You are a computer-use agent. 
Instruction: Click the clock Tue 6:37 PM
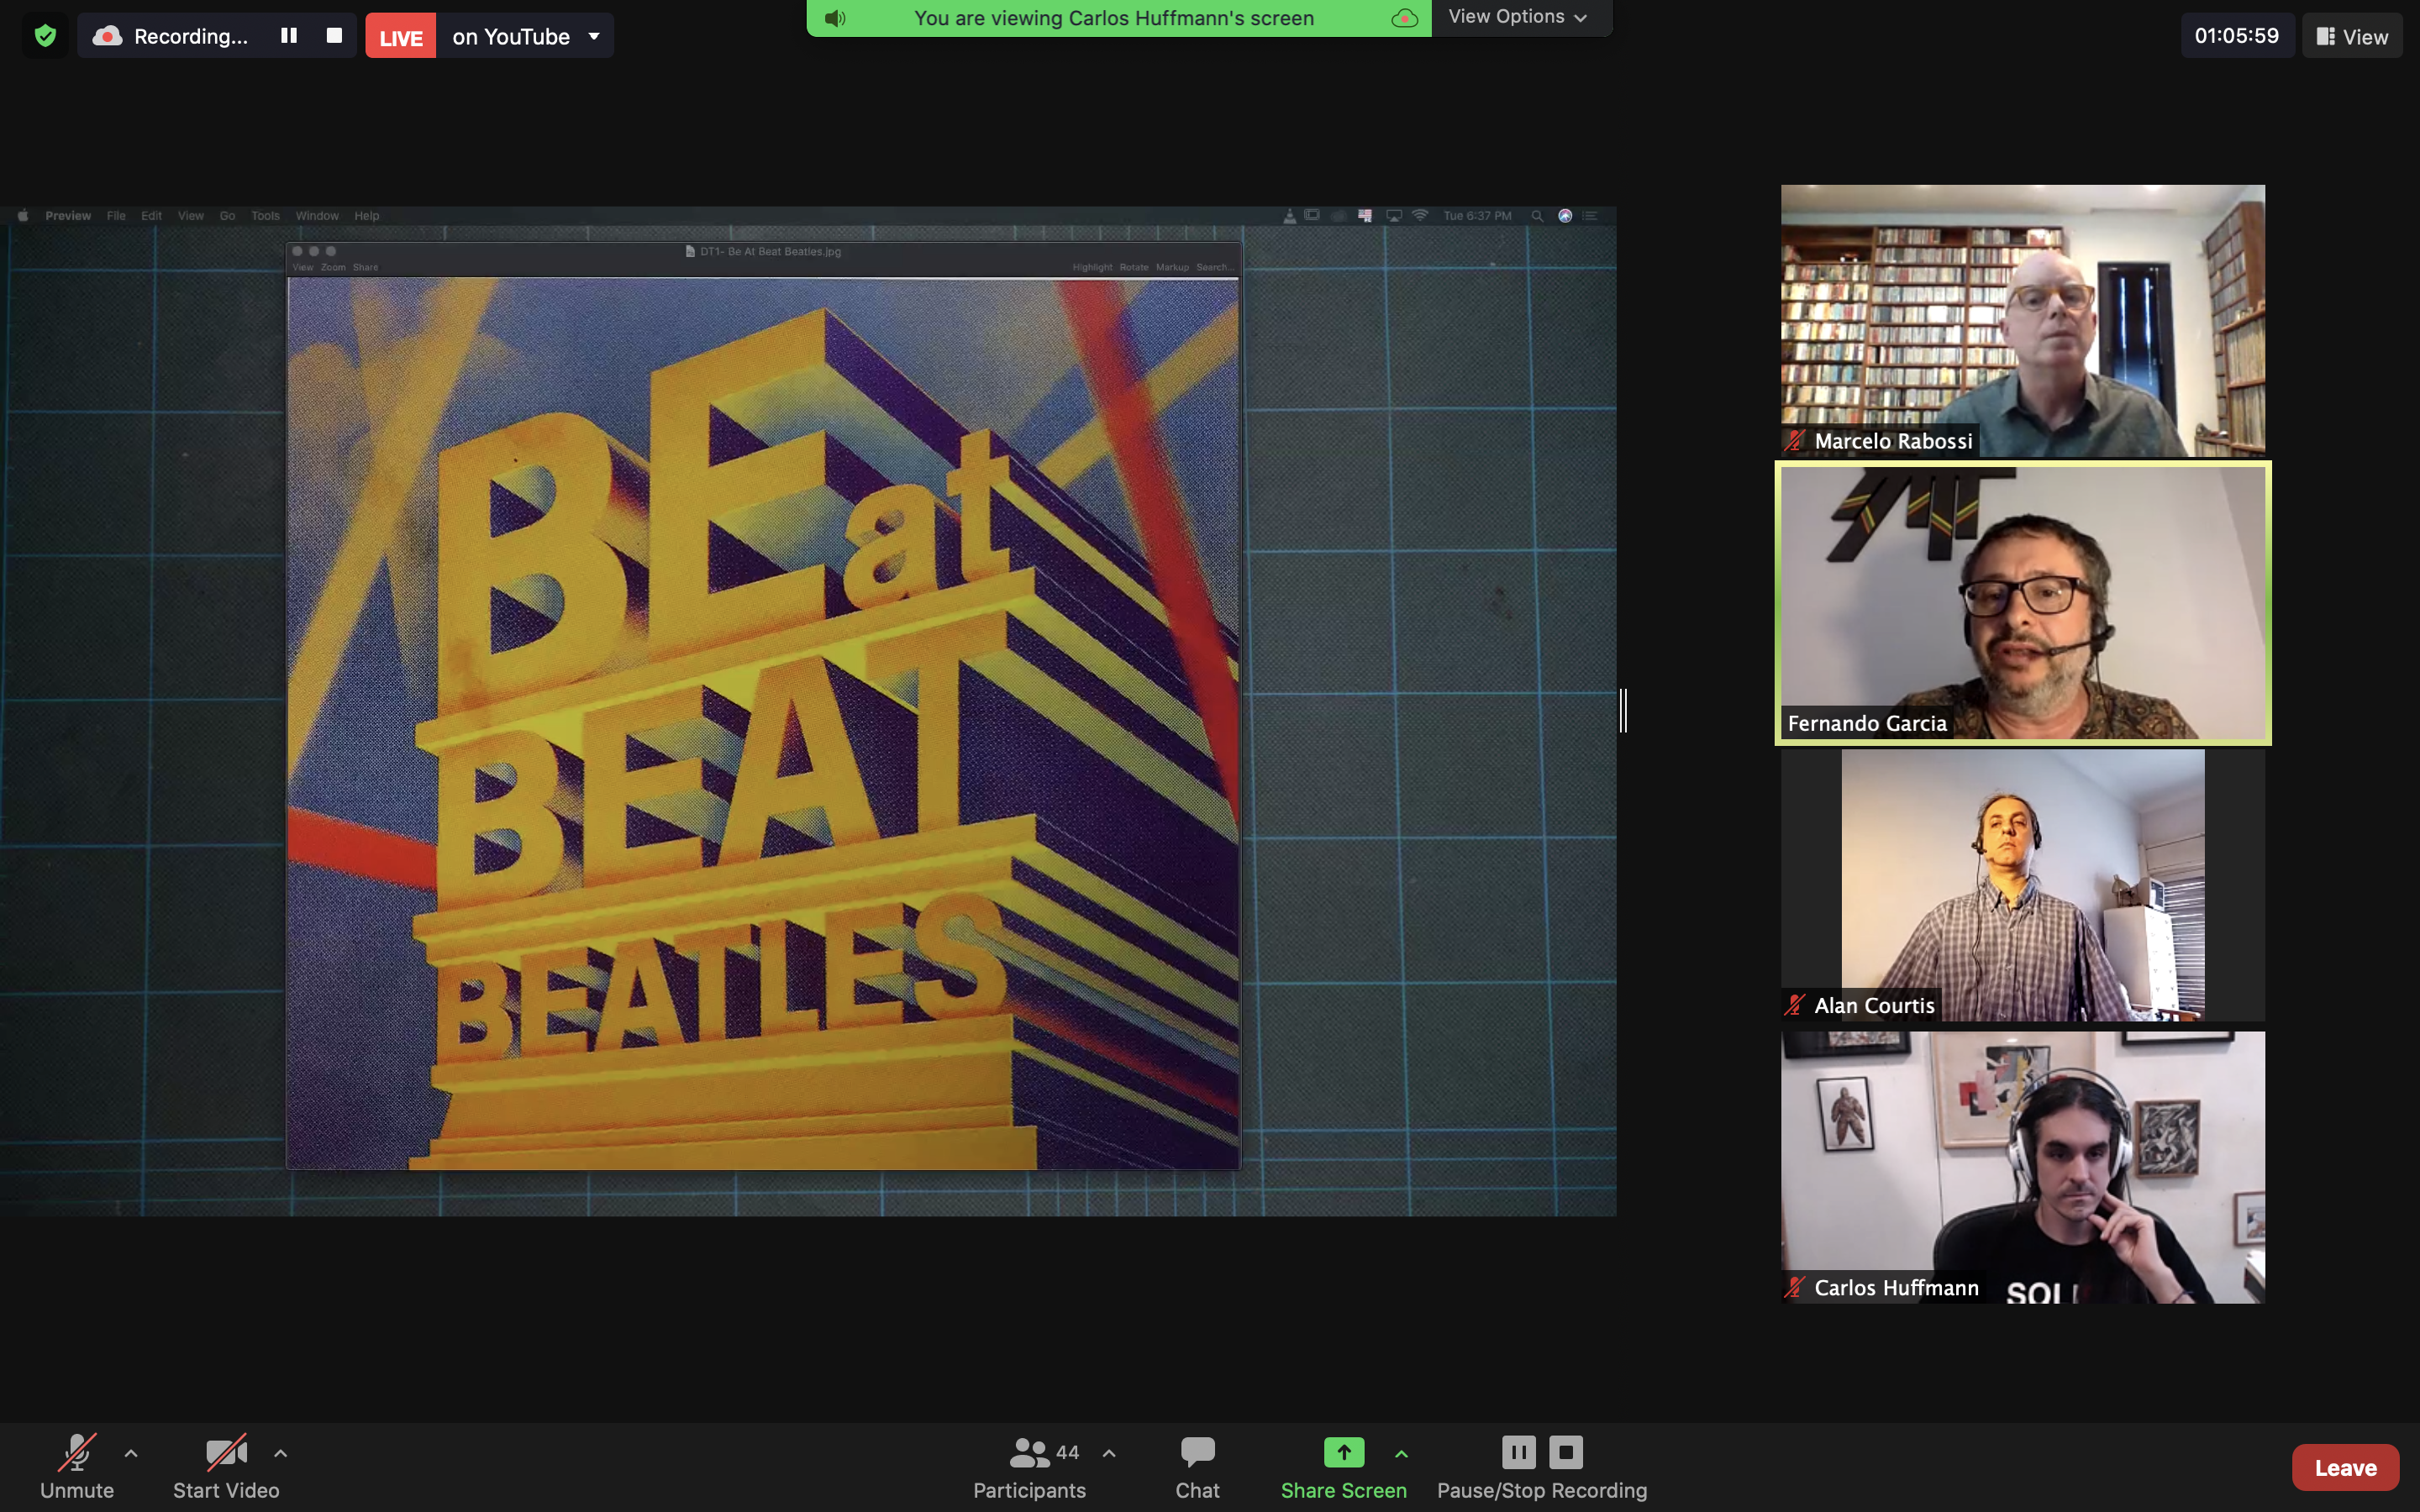(1477, 215)
